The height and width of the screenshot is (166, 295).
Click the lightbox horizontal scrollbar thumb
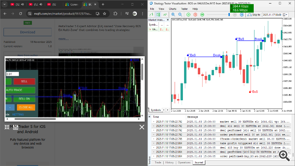pyautogui.click(x=35, y=119)
